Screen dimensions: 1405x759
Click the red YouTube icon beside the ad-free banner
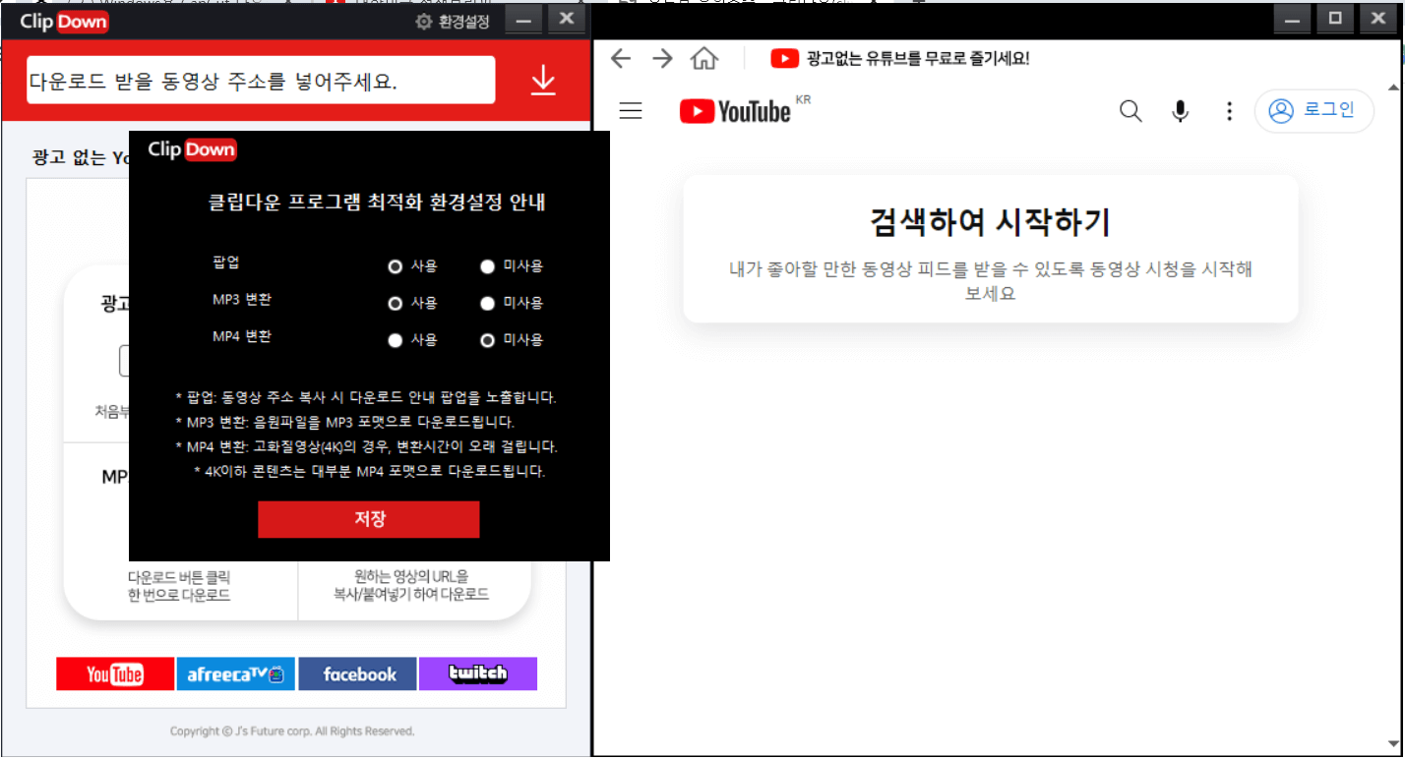784,59
